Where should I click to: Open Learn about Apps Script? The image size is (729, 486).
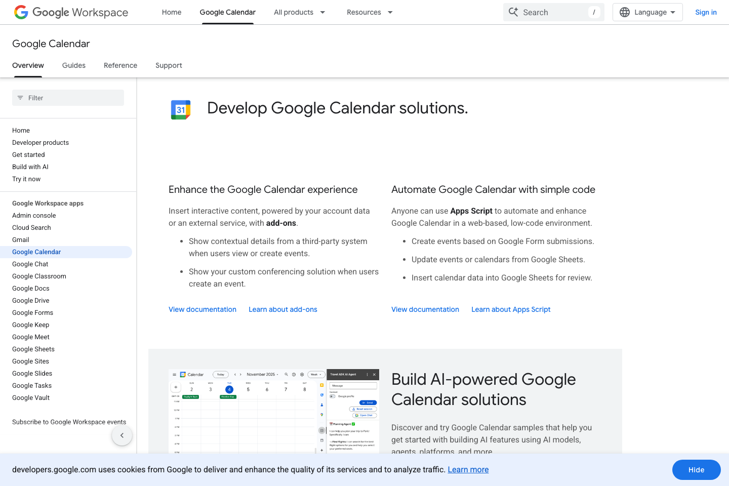coord(510,309)
